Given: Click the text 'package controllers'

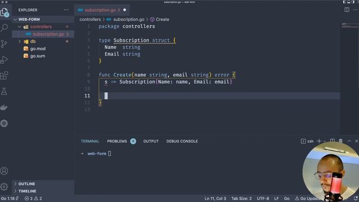Looking at the screenshot, I should click(127, 26).
